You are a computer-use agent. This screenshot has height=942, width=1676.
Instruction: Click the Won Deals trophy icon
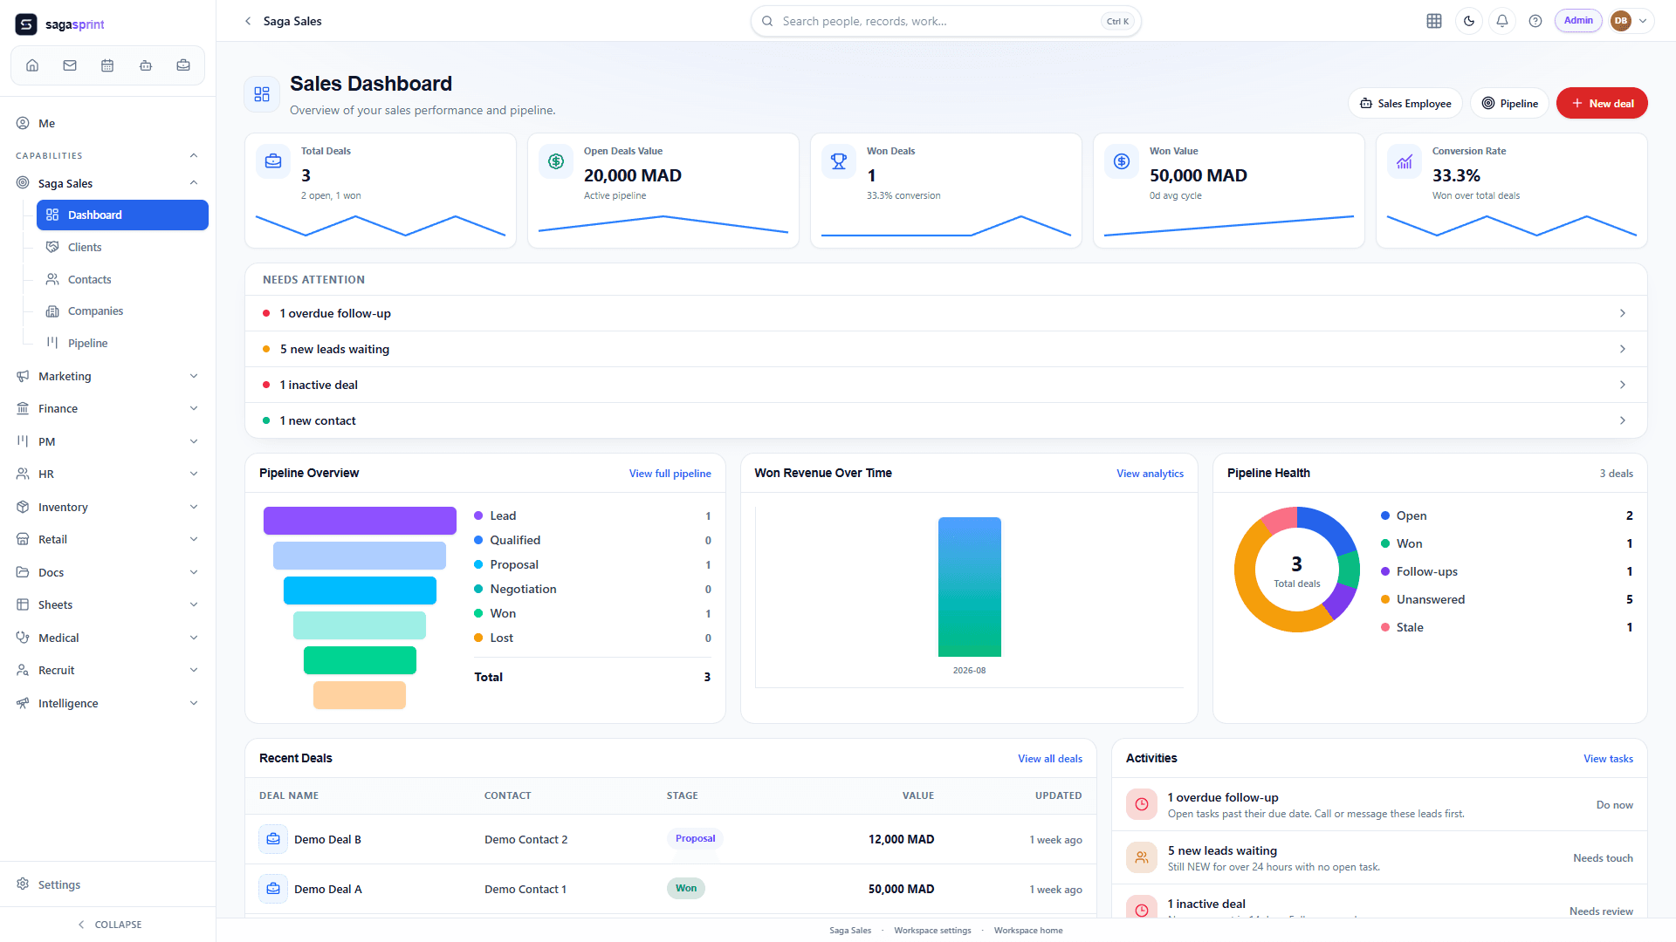click(839, 161)
